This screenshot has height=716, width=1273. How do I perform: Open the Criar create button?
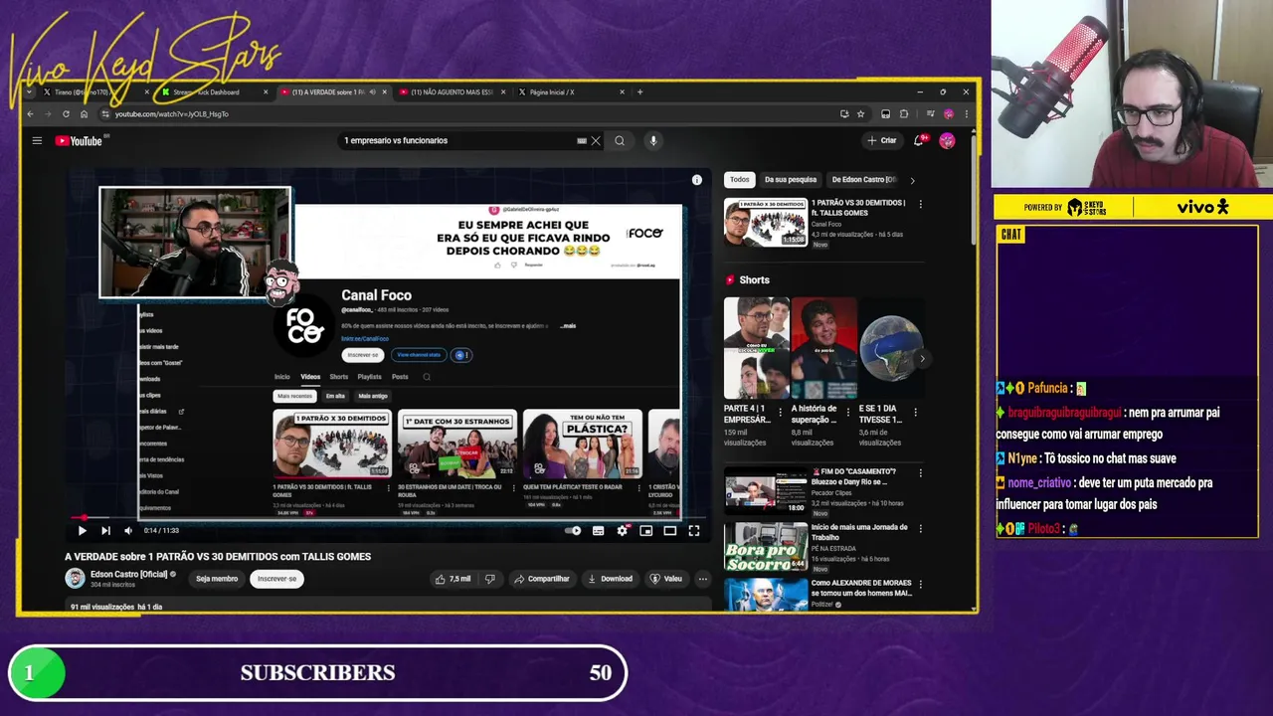point(882,140)
